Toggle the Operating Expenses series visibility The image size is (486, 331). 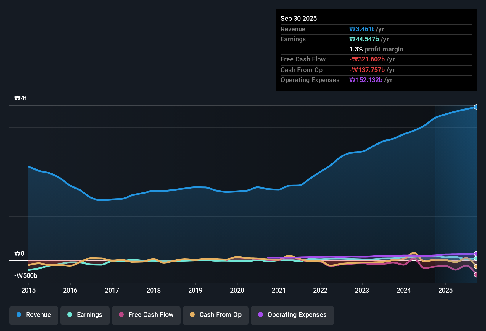(292, 315)
